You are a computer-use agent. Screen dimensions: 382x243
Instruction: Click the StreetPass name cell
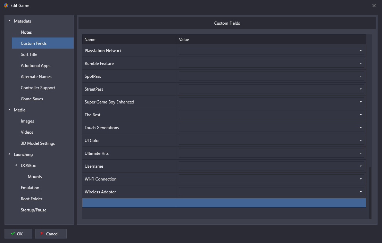point(130,89)
